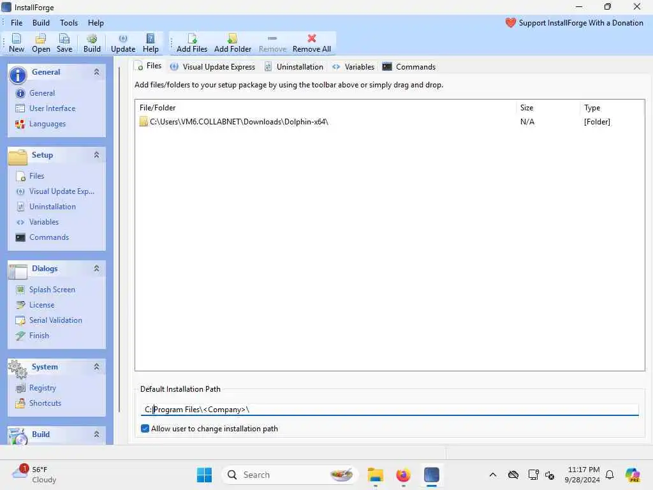This screenshot has height=490, width=653.
Task: Open the Help menu
Action: pyautogui.click(x=96, y=23)
